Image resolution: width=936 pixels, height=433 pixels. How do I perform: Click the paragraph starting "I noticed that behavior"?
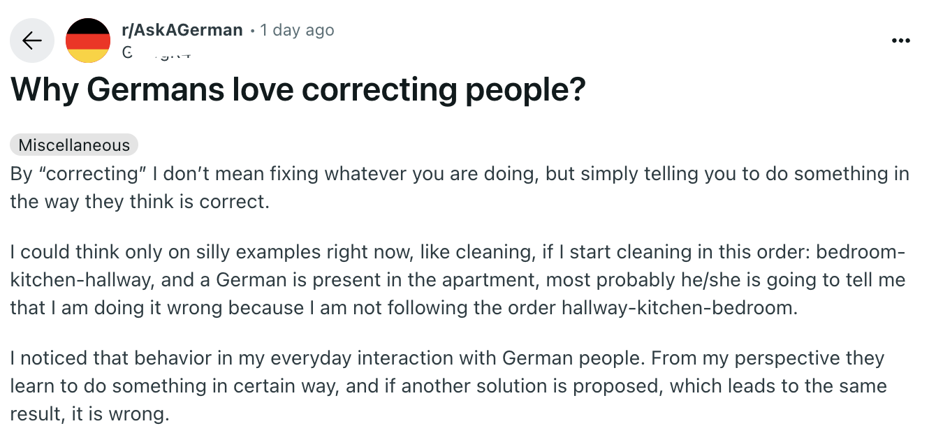448,386
